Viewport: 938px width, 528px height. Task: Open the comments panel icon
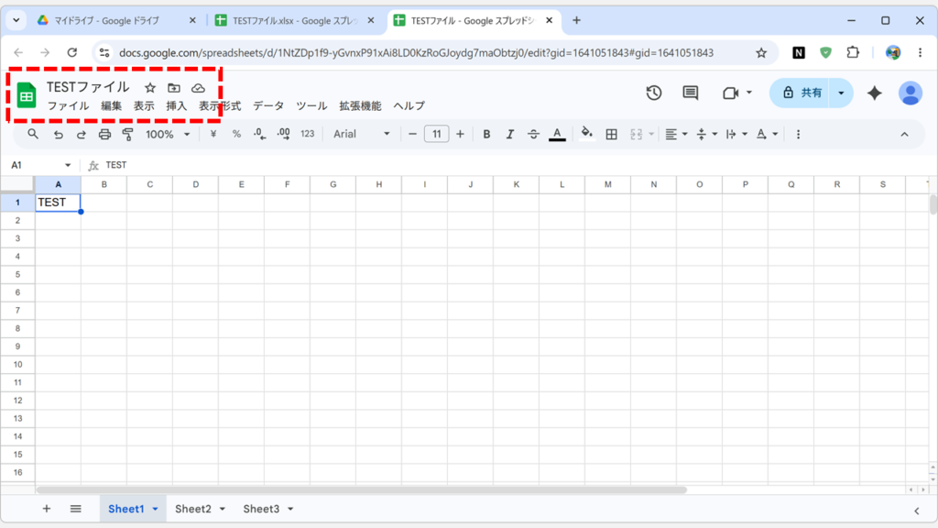point(691,93)
